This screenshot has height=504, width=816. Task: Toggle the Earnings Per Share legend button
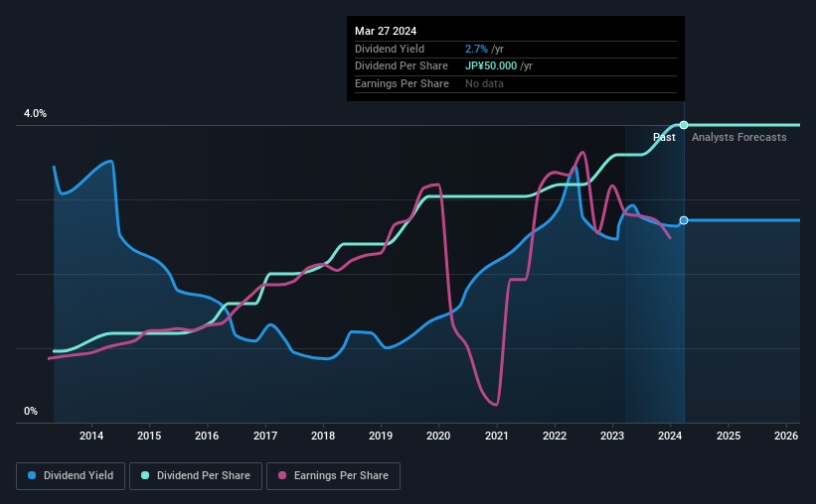(334, 476)
